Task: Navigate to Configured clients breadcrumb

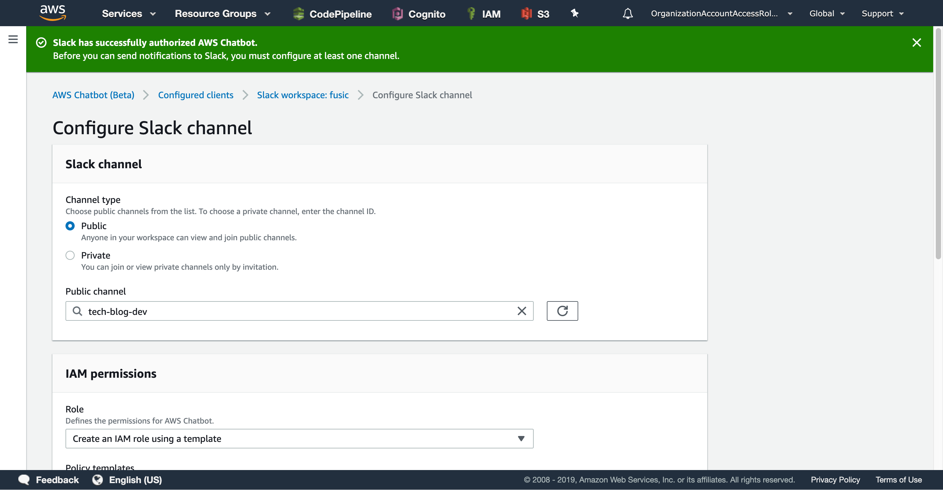Action: click(x=195, y=95)
